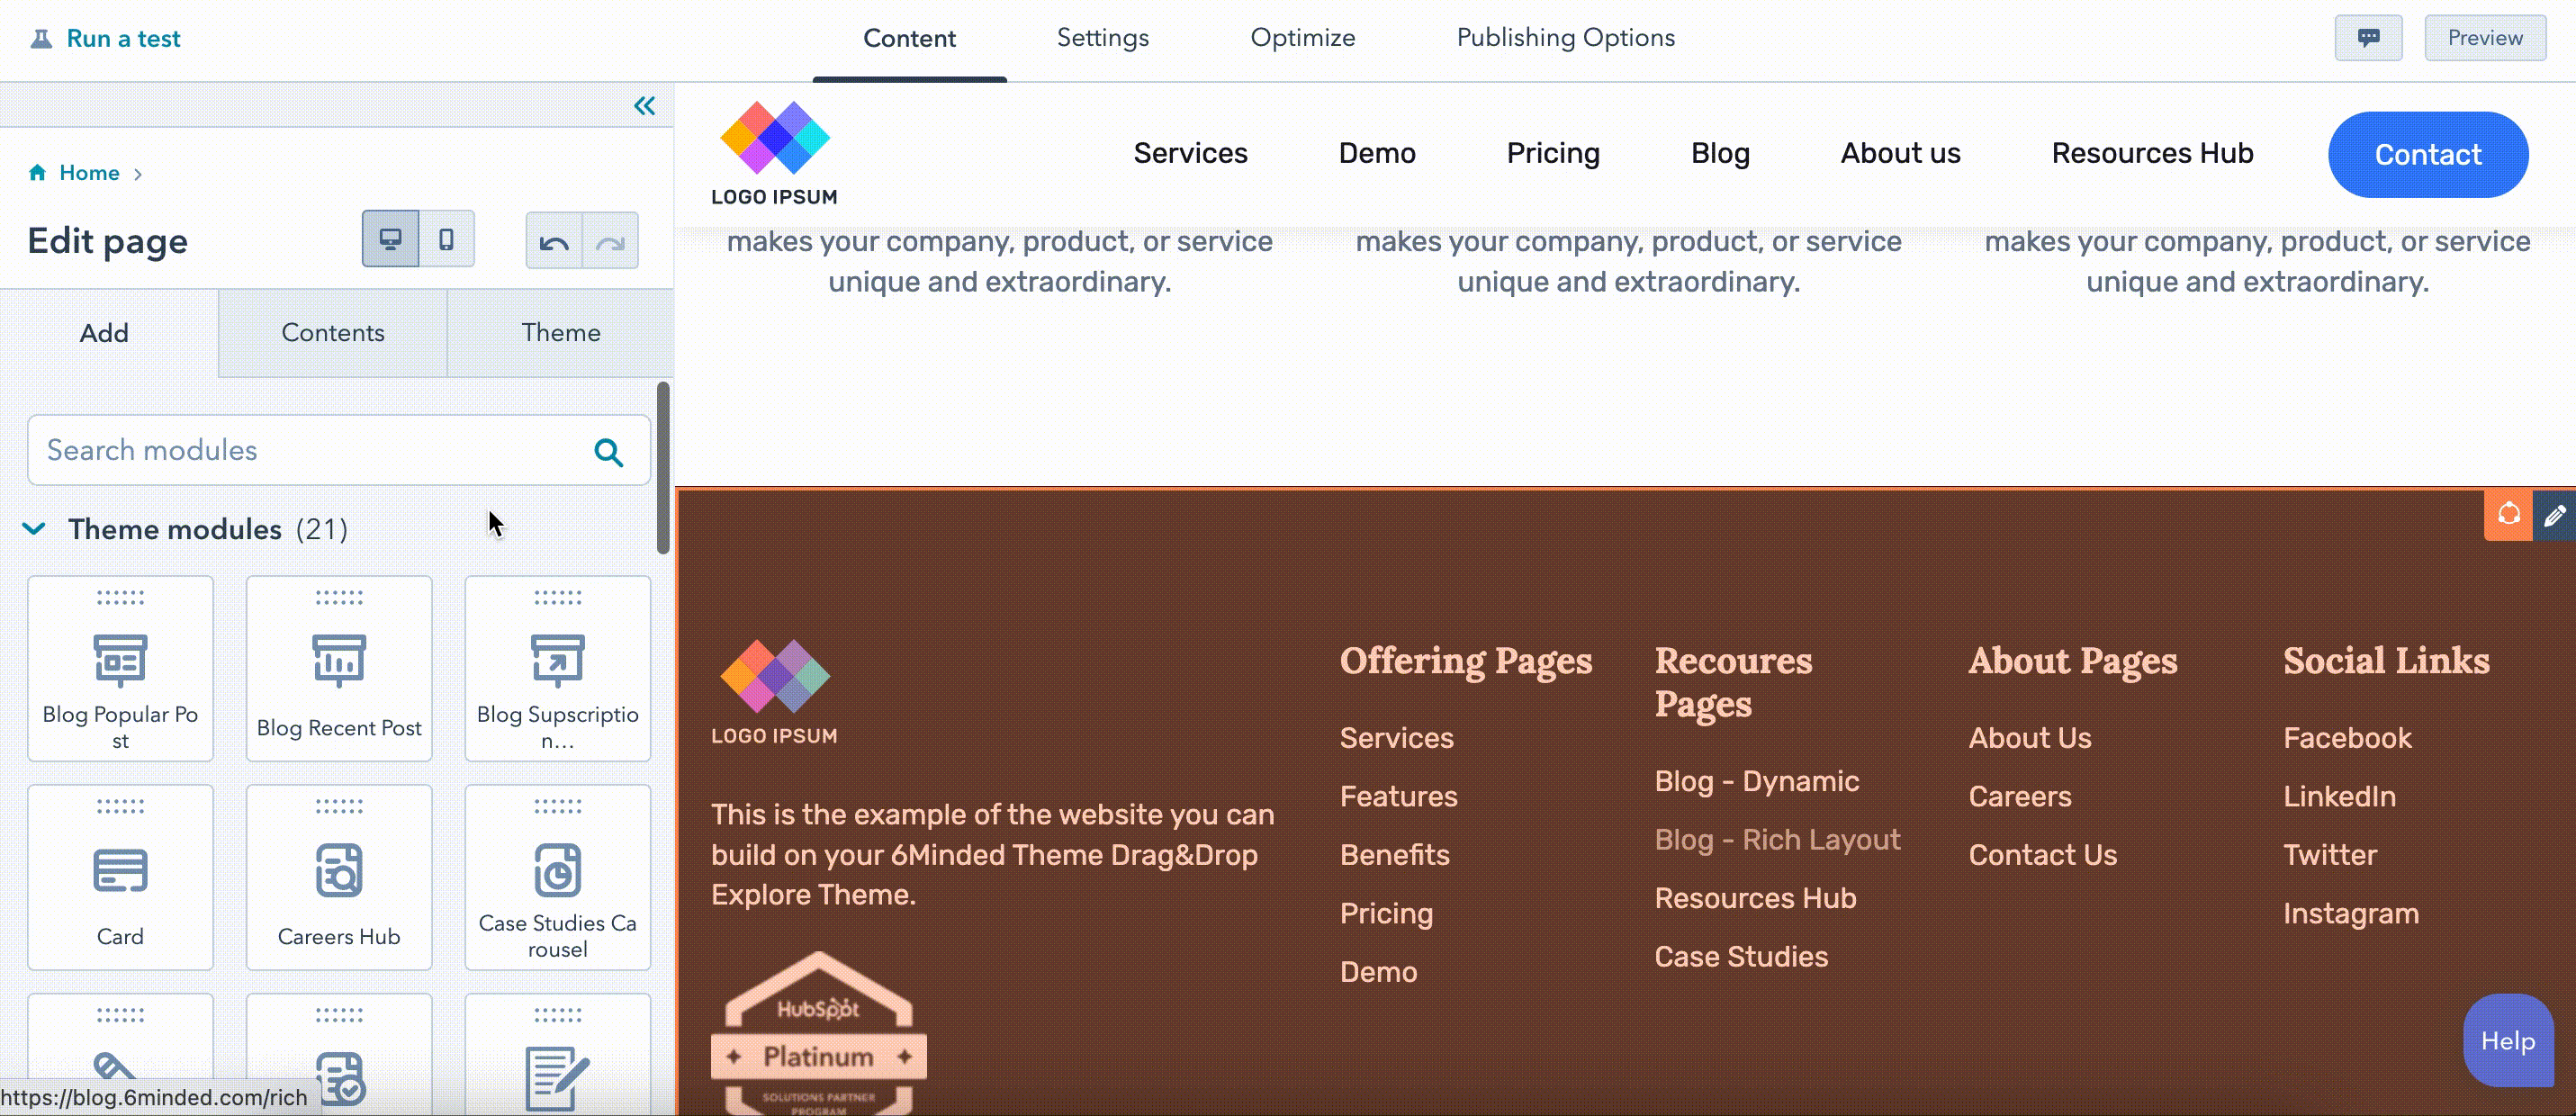Collapse the sidebar with the double-chevron icon
This screenshot has height=1116, width=2576.
[644, 106]
